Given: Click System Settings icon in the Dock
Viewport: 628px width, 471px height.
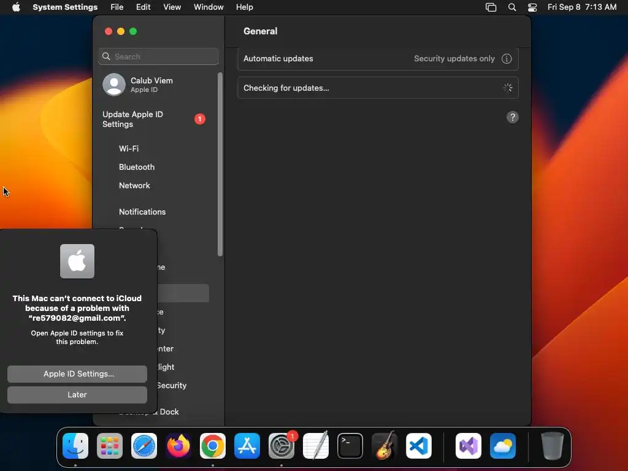Looking at the screenshot, I should [281, 446].
